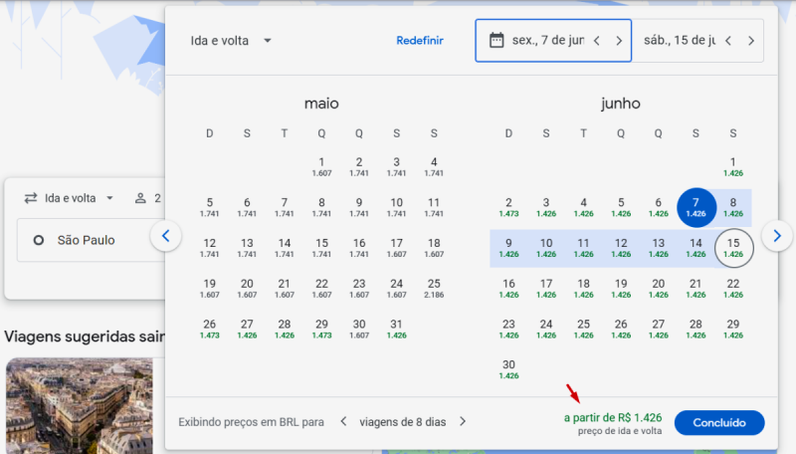The image size is (796, 454).
Task: Select June 18 in the calendar
Action: tap(584, 289)
